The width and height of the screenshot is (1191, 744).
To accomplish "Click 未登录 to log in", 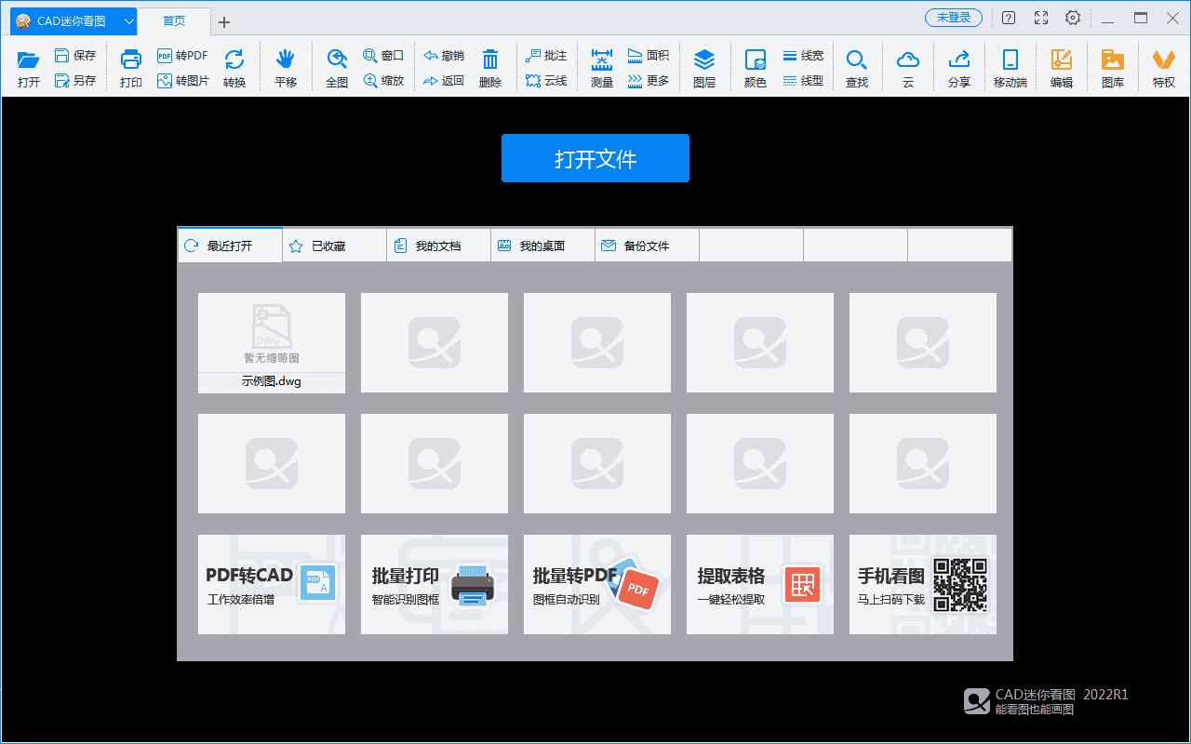I will pyautogui.click(x=953, y=17).
